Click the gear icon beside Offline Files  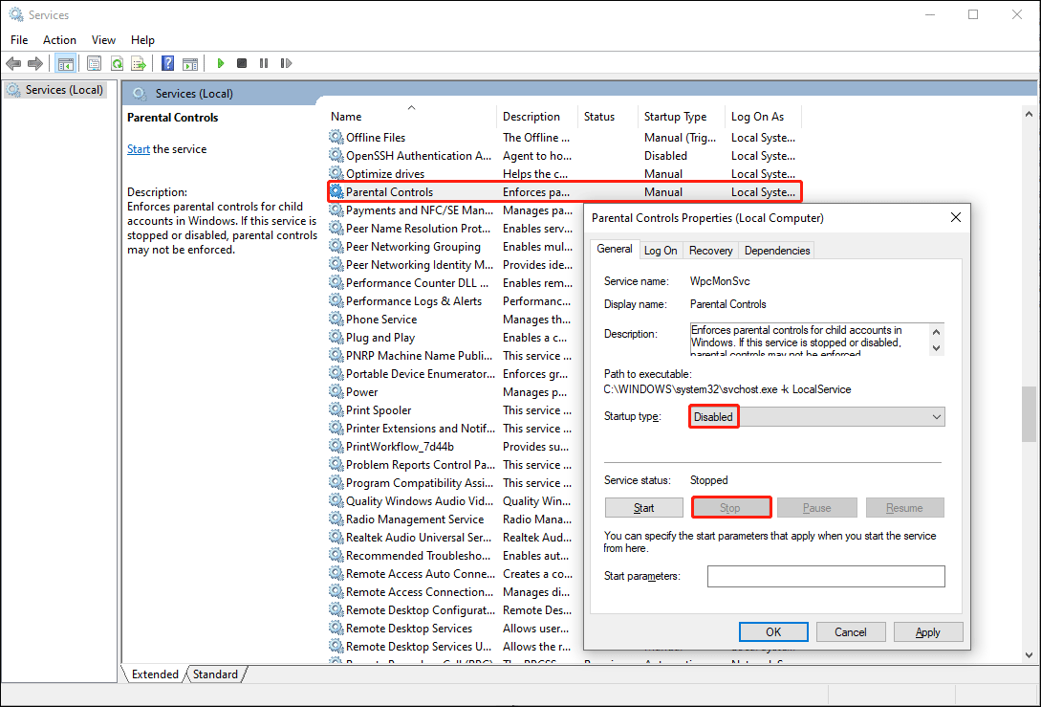pyautogui.click(x=336, y=137)
